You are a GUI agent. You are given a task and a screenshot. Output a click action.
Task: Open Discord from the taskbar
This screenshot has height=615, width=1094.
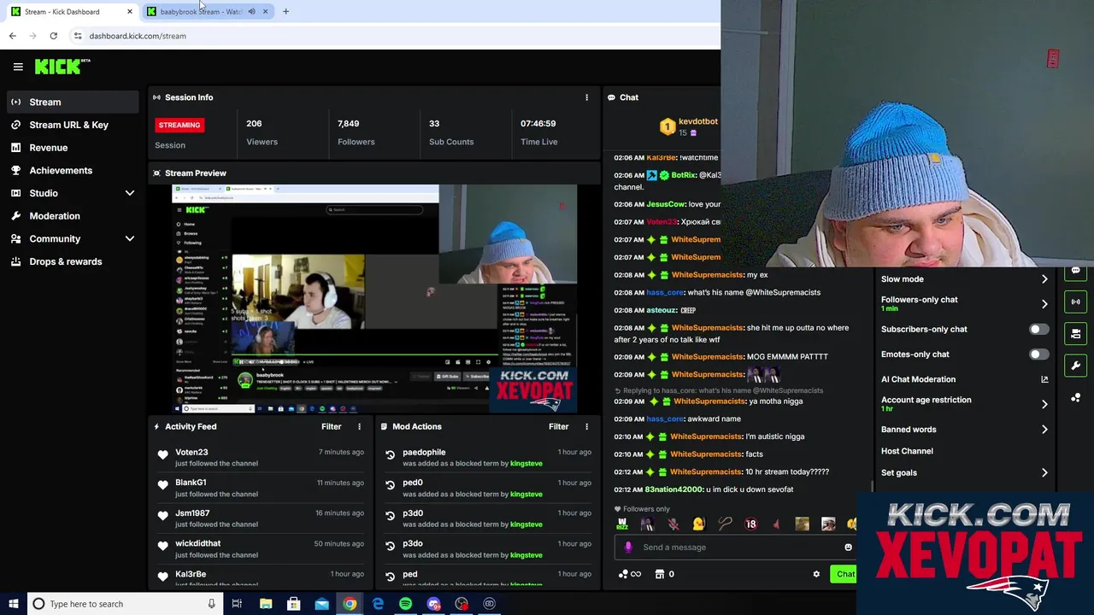coord(433,604)
